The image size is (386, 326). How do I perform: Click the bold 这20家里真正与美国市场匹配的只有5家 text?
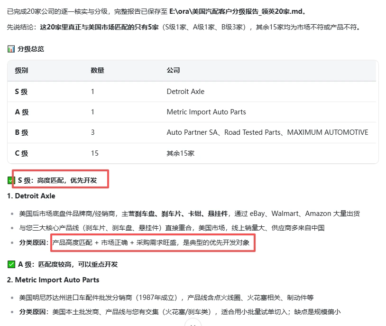[99, 27]
